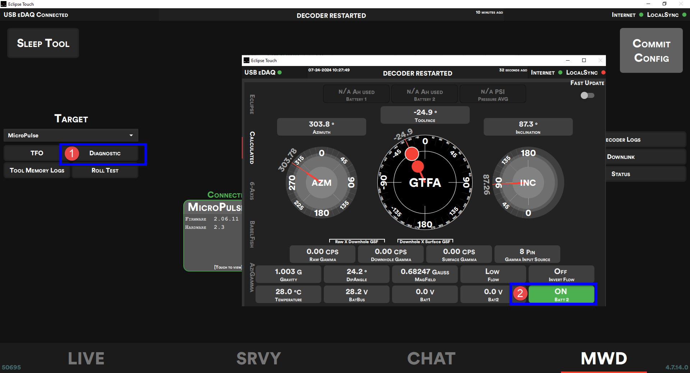Click the Raw X Downhole GSF label
Image resolution: width=690 pixels, height=373 pixels.
356,242
